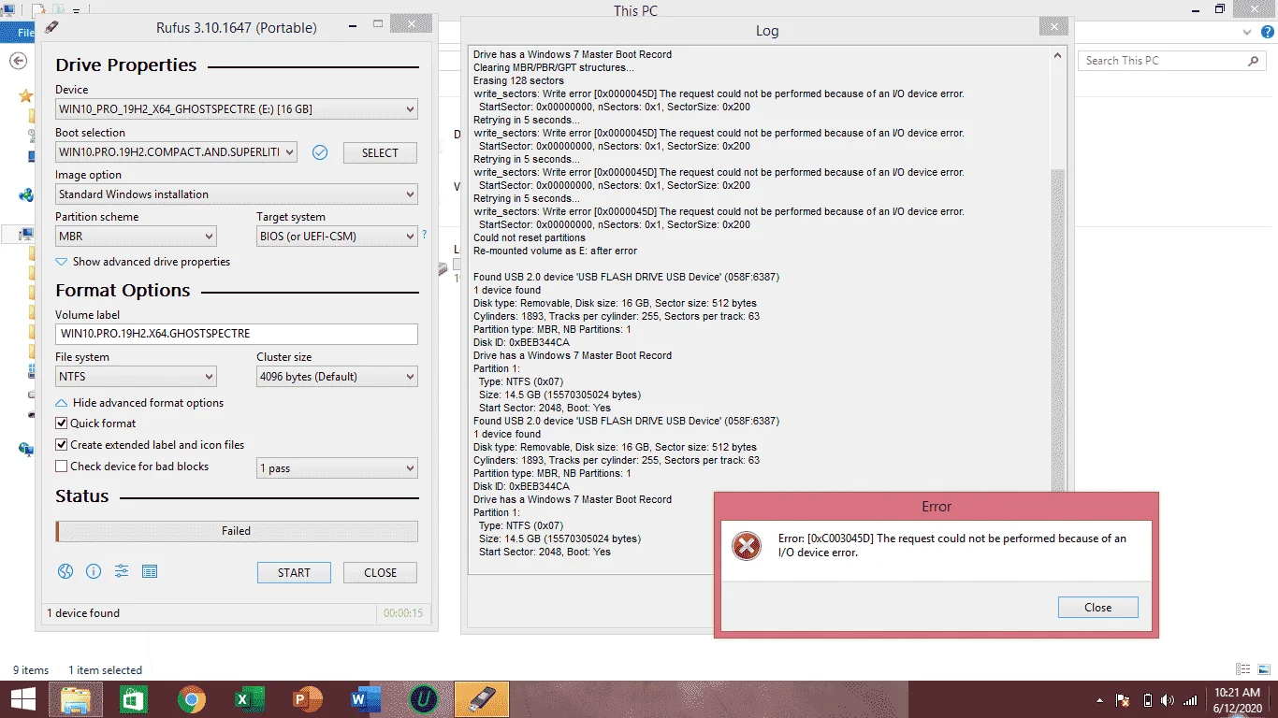Click 'Re-mounted volume as E: after error' log line
The width and height of the screenshot is (1278, 718).
coord(556,251)
